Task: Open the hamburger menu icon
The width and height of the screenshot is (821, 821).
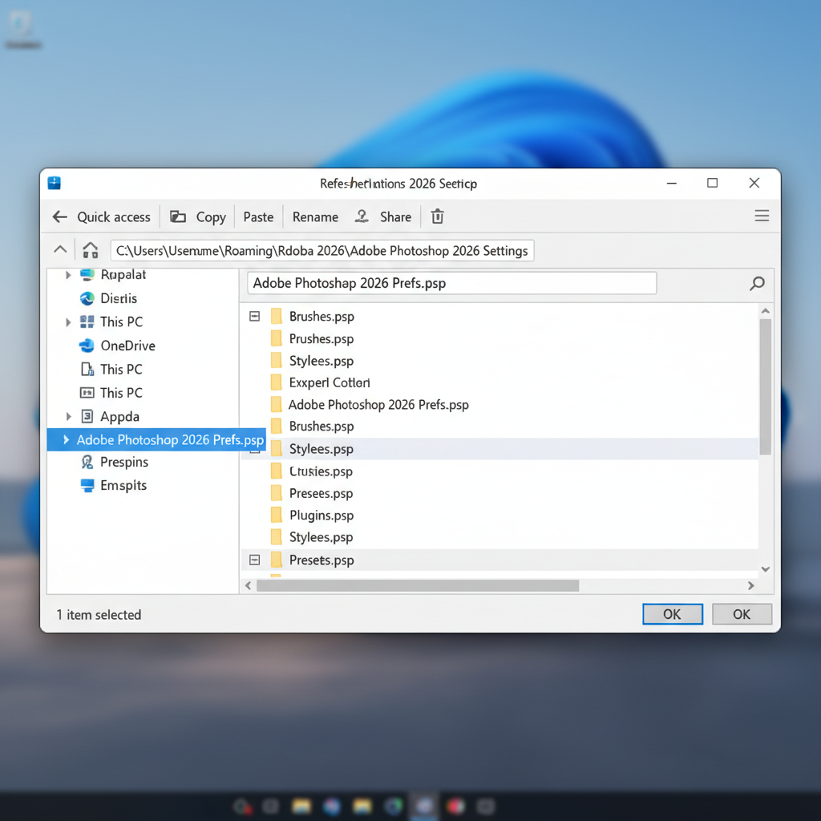Action: [762, 216]
